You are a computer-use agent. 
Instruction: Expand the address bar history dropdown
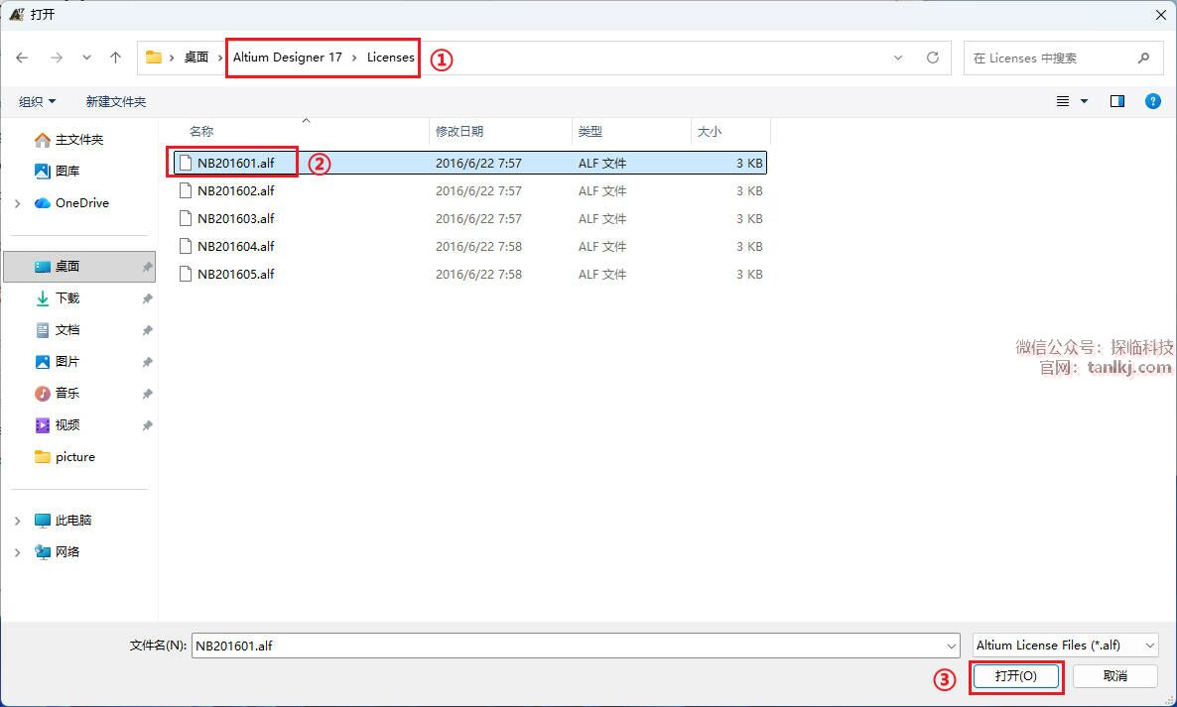(898, 58)
